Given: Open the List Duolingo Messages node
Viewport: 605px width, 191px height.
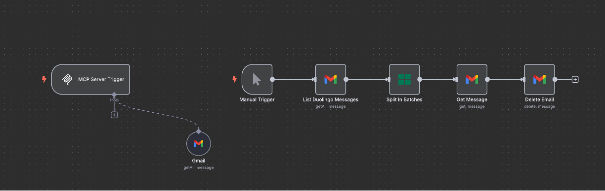Looking at the screenshot, I should 331,79.
